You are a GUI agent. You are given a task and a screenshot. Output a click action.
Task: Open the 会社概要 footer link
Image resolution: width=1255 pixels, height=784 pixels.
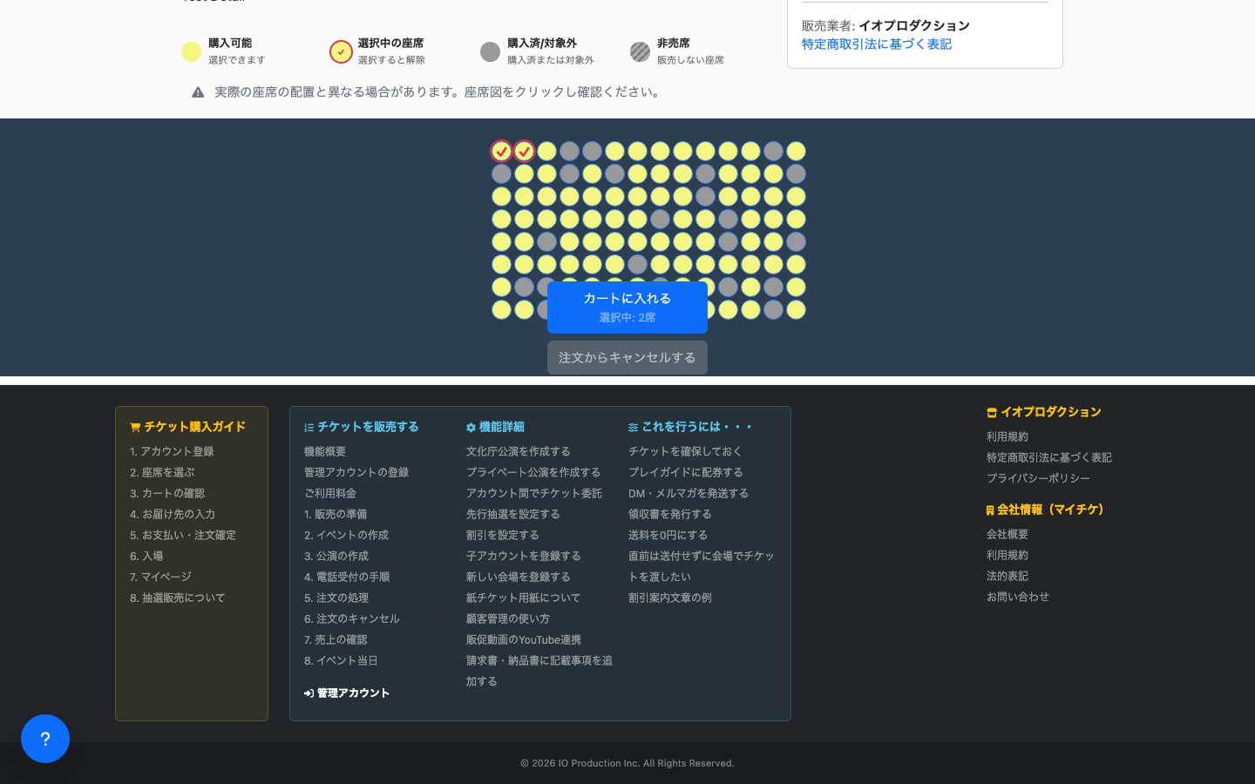coord(1007,534)
